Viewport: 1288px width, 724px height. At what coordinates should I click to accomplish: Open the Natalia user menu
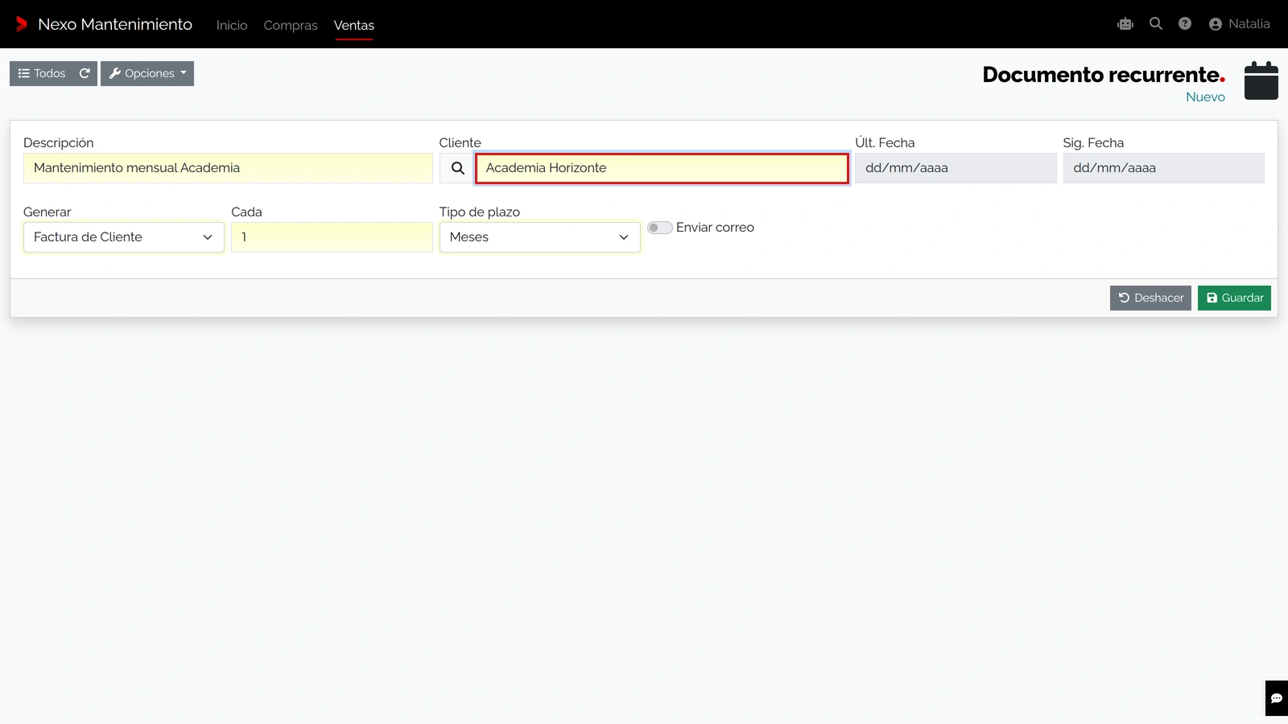point(1240,24)
